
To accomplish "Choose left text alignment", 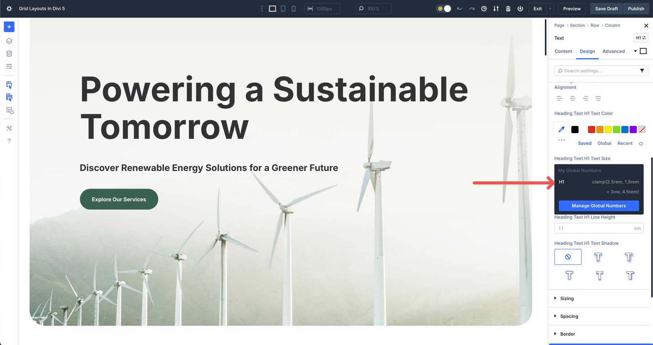I will [559, 98].
